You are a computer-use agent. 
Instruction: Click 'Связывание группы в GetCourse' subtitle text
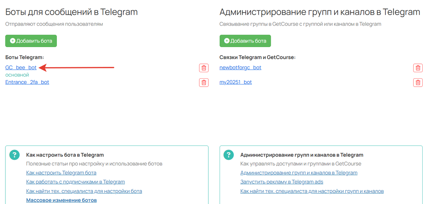pos(300,24)
